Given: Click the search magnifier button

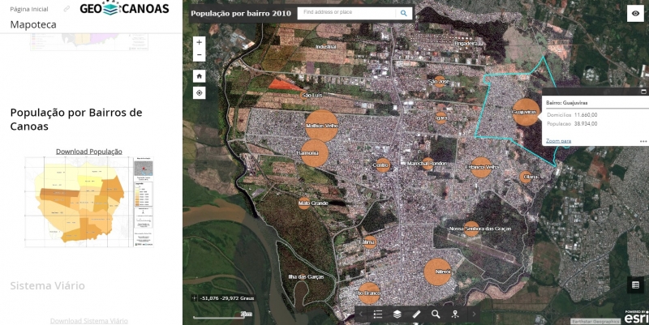Looking at the screenshot, I should (404, 14).
